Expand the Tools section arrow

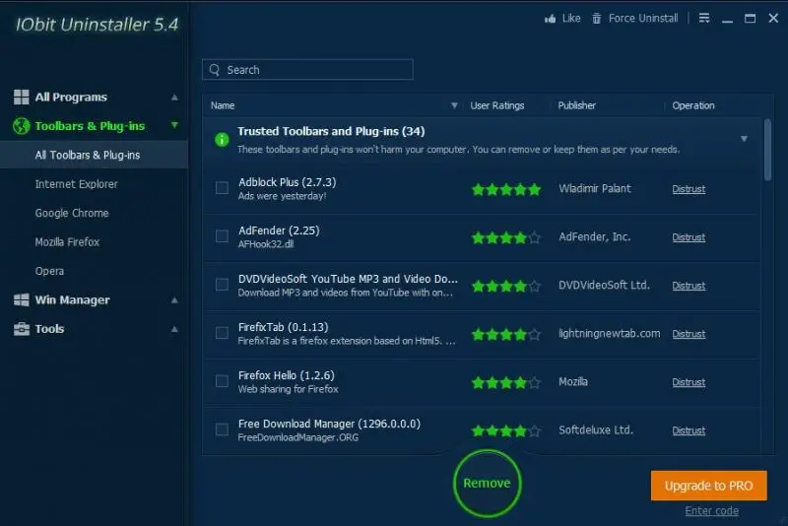(x=174, y=330)
